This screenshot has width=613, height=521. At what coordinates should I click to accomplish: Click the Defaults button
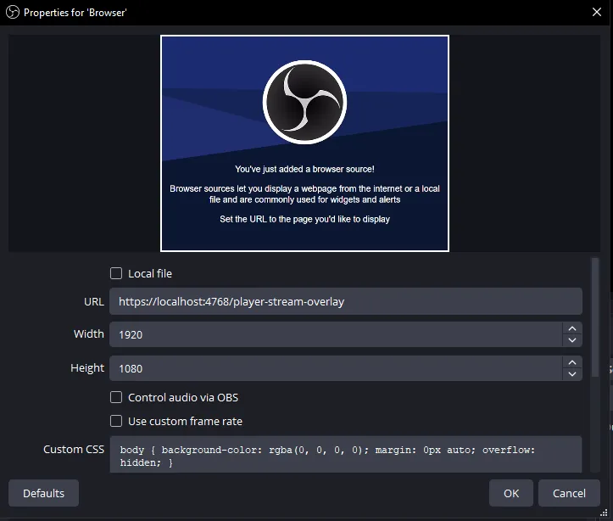tap(43, 493)
